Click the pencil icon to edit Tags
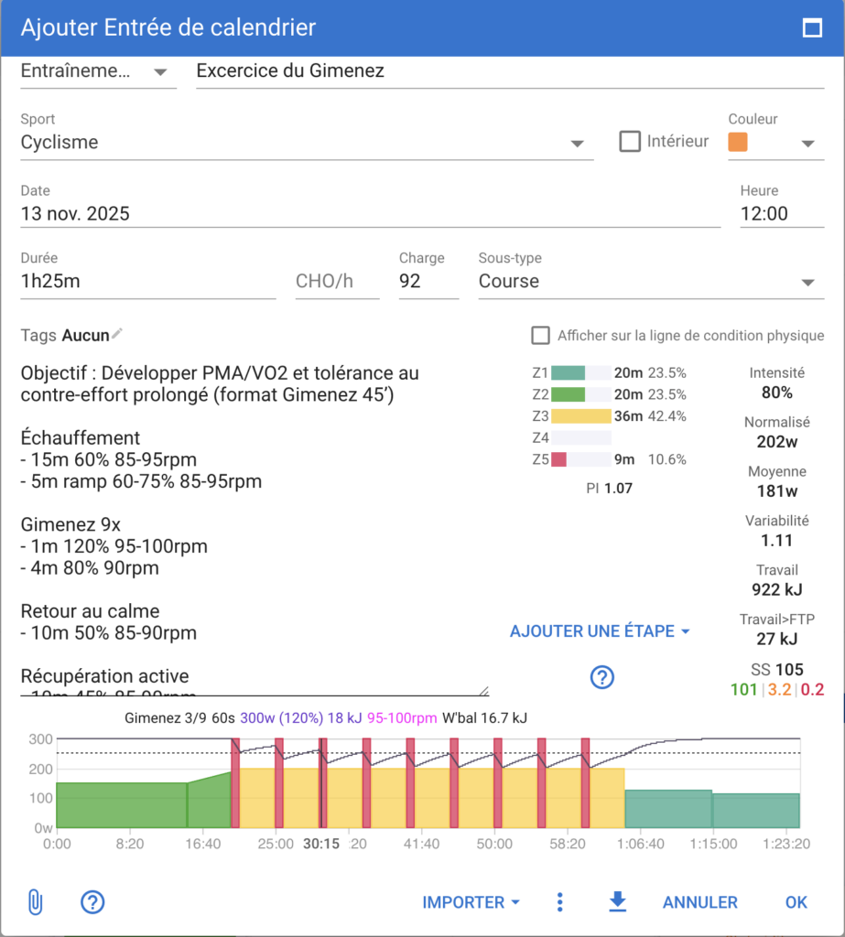 pos(117,335)
